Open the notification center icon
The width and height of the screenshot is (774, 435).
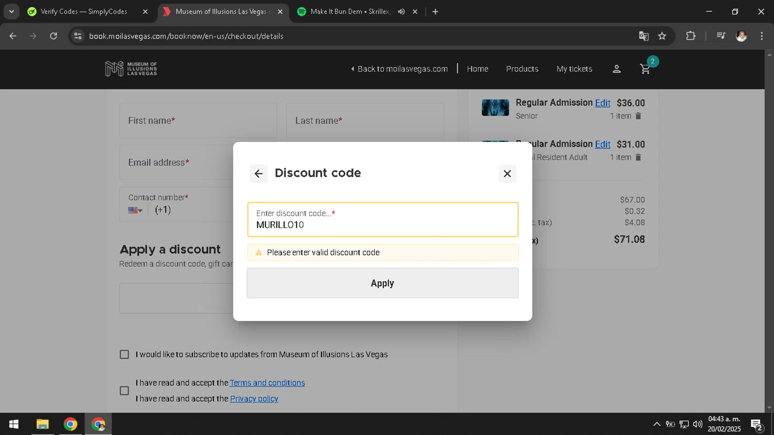click(757, 425)
